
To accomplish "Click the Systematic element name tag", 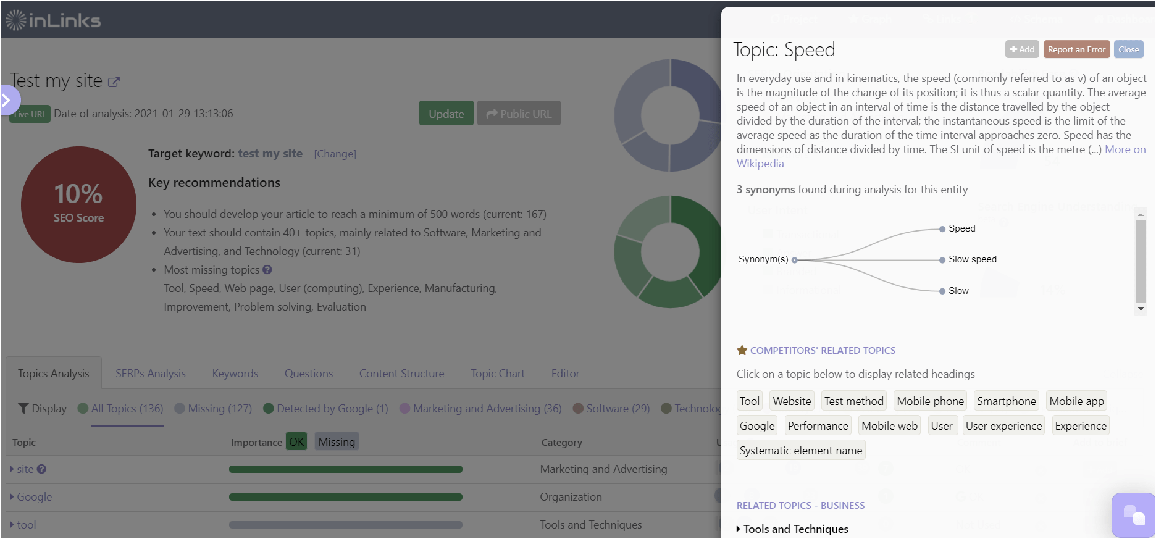I will tap(801, 451).
